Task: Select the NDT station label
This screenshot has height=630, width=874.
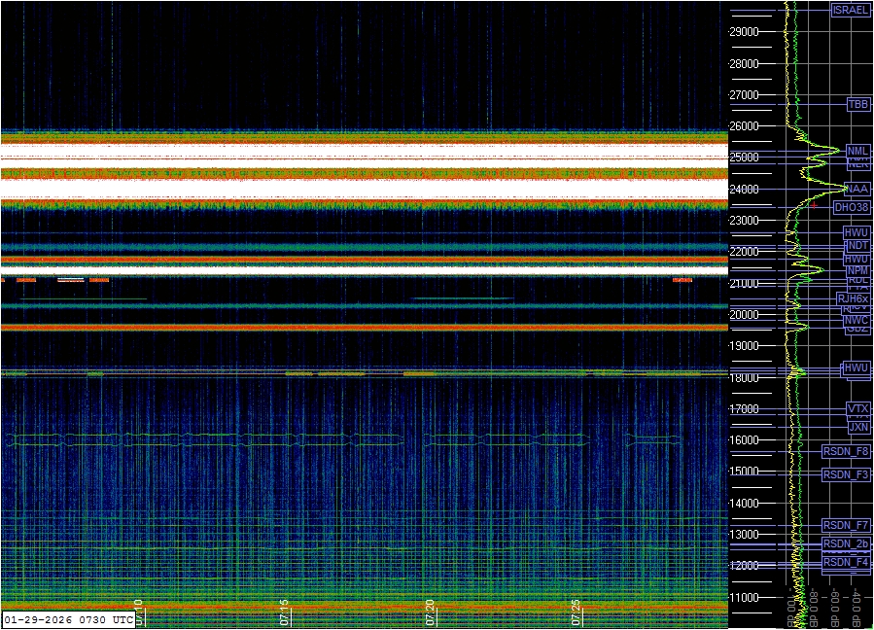Action: tap(857, 246)
